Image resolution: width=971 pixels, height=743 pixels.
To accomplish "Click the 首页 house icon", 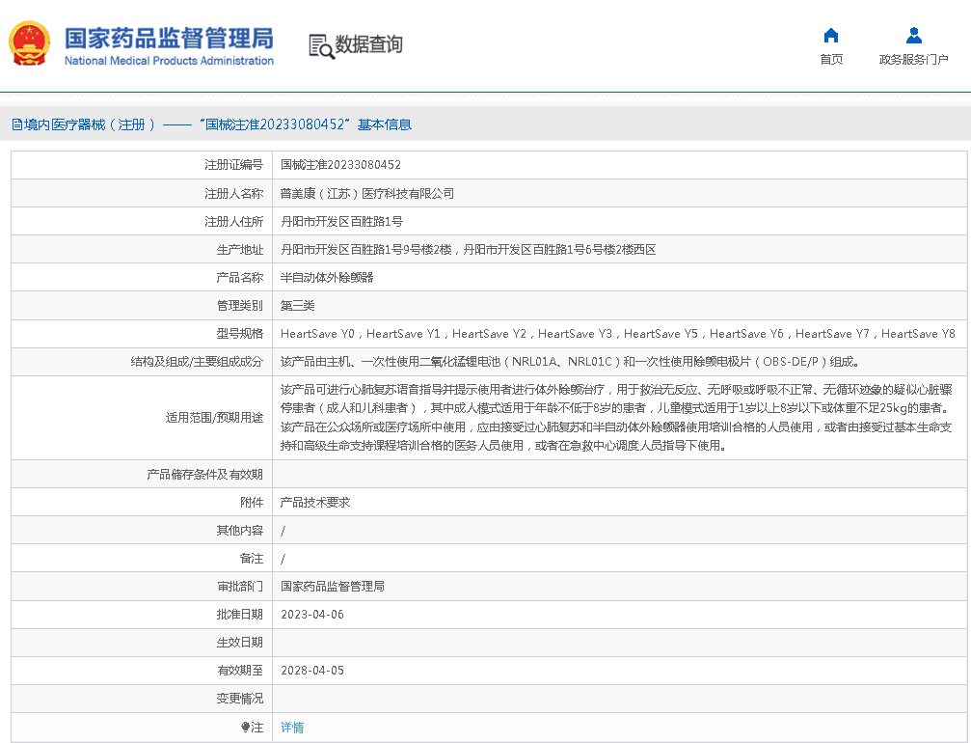I will [x=831, y=36].
